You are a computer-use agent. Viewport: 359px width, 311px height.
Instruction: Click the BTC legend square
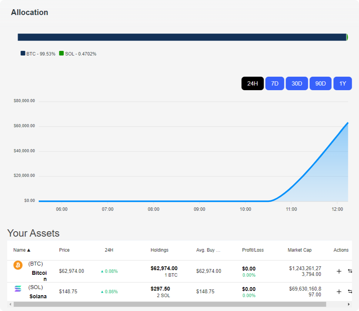point(23,54)
